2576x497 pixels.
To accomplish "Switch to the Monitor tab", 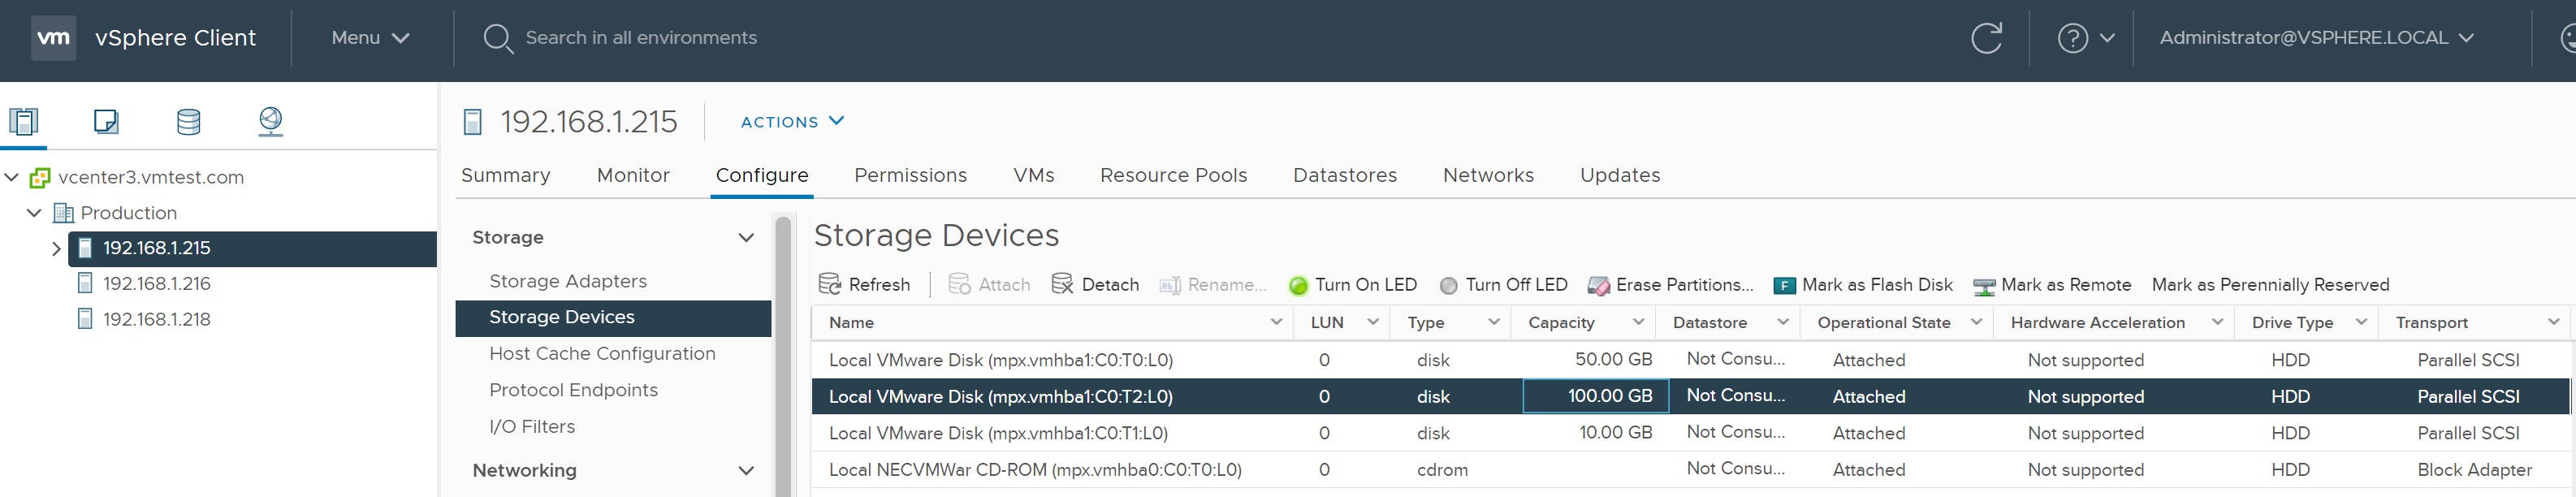I will tap(633, 175).
